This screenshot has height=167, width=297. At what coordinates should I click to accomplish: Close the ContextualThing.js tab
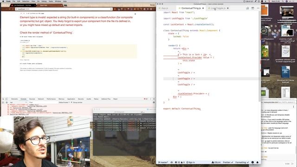point(203,8)
